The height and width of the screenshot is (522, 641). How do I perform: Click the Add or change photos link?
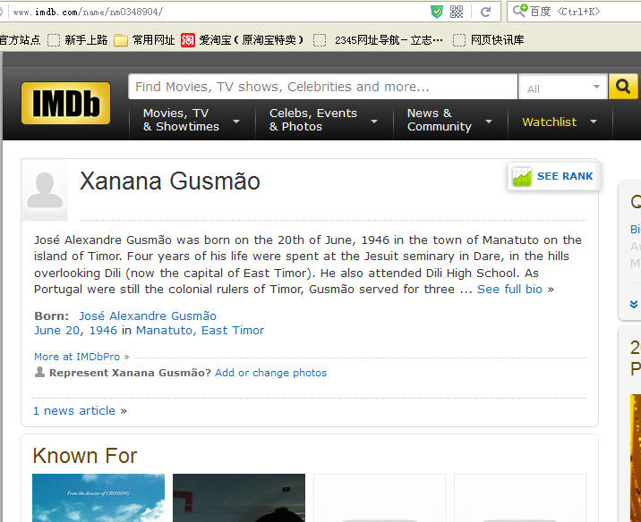[271, 373]
